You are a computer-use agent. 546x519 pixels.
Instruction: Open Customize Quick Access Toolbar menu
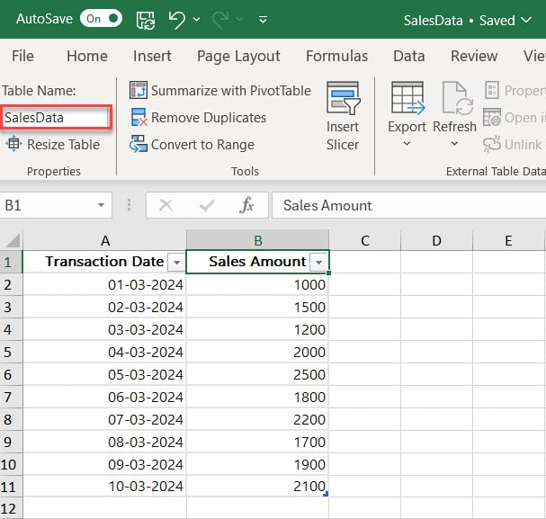(264, 19)
